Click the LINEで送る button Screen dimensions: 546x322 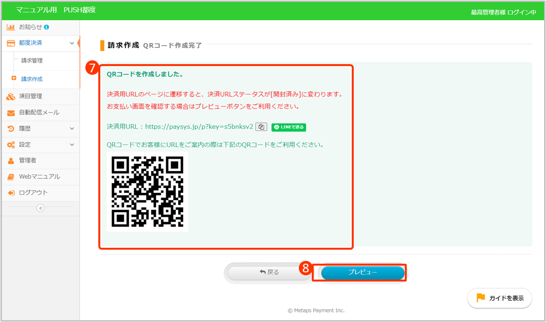(289, 127)
